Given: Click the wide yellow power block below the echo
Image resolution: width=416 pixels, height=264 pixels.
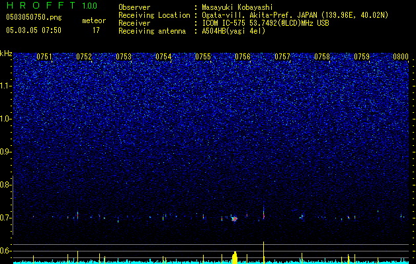Looking at the screenshot, I should click(x=235, y=258).
